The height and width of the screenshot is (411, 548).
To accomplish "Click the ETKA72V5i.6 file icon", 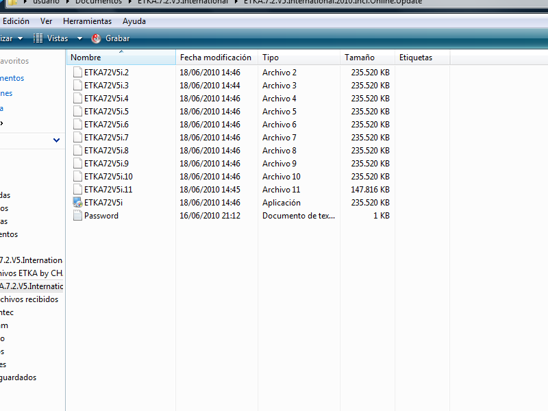I will (77, 125).
